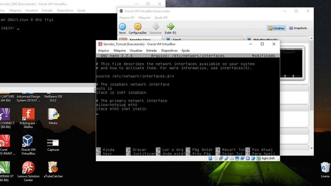
Task: Minimize the Servidor_Tomcat window
Action: click(x=250, y=44)
